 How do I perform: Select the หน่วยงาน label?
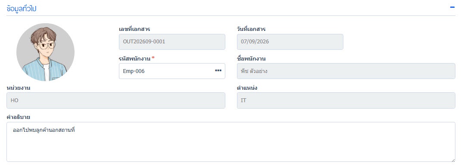click(18, 88)
